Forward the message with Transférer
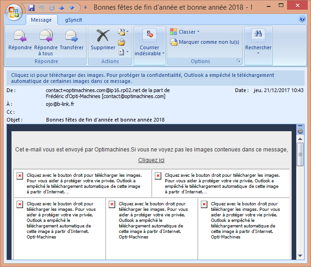The height and width of the screenshot is (267, 311). click(71, 41)
